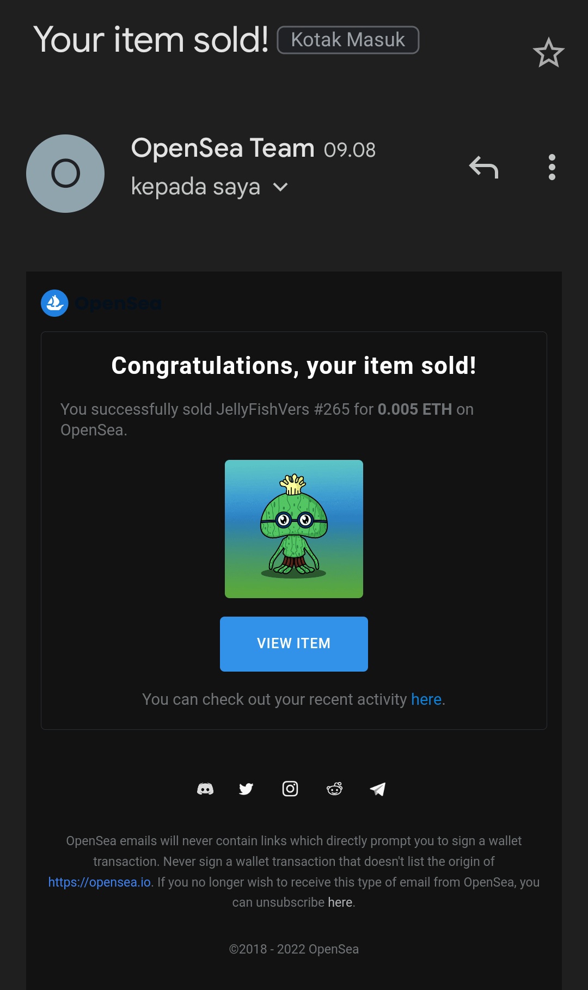Screen dimensions: 588x990
Task: Open the three-dot more options menu
Action: coord(552,167)
